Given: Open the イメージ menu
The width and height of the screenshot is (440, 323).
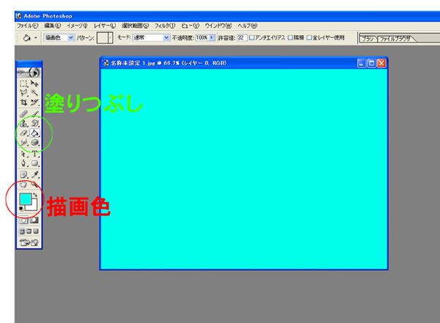Looking at the screenshot, I should [77, 26].
